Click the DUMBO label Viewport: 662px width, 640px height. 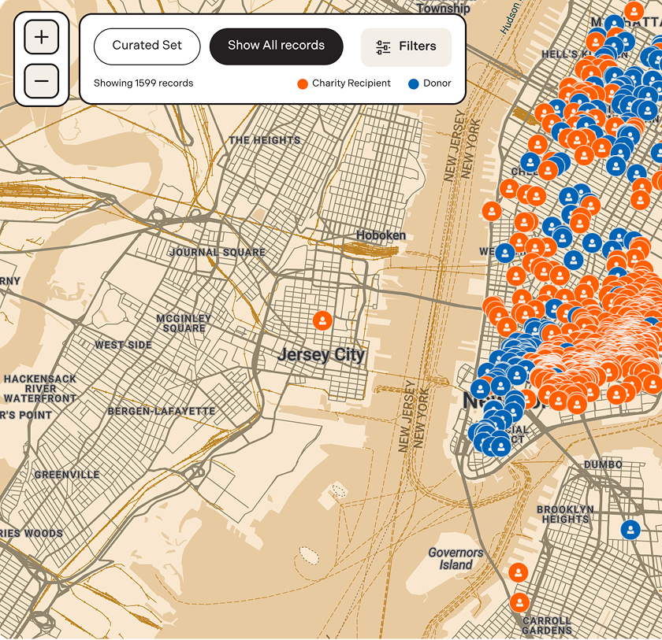[603, 464]
